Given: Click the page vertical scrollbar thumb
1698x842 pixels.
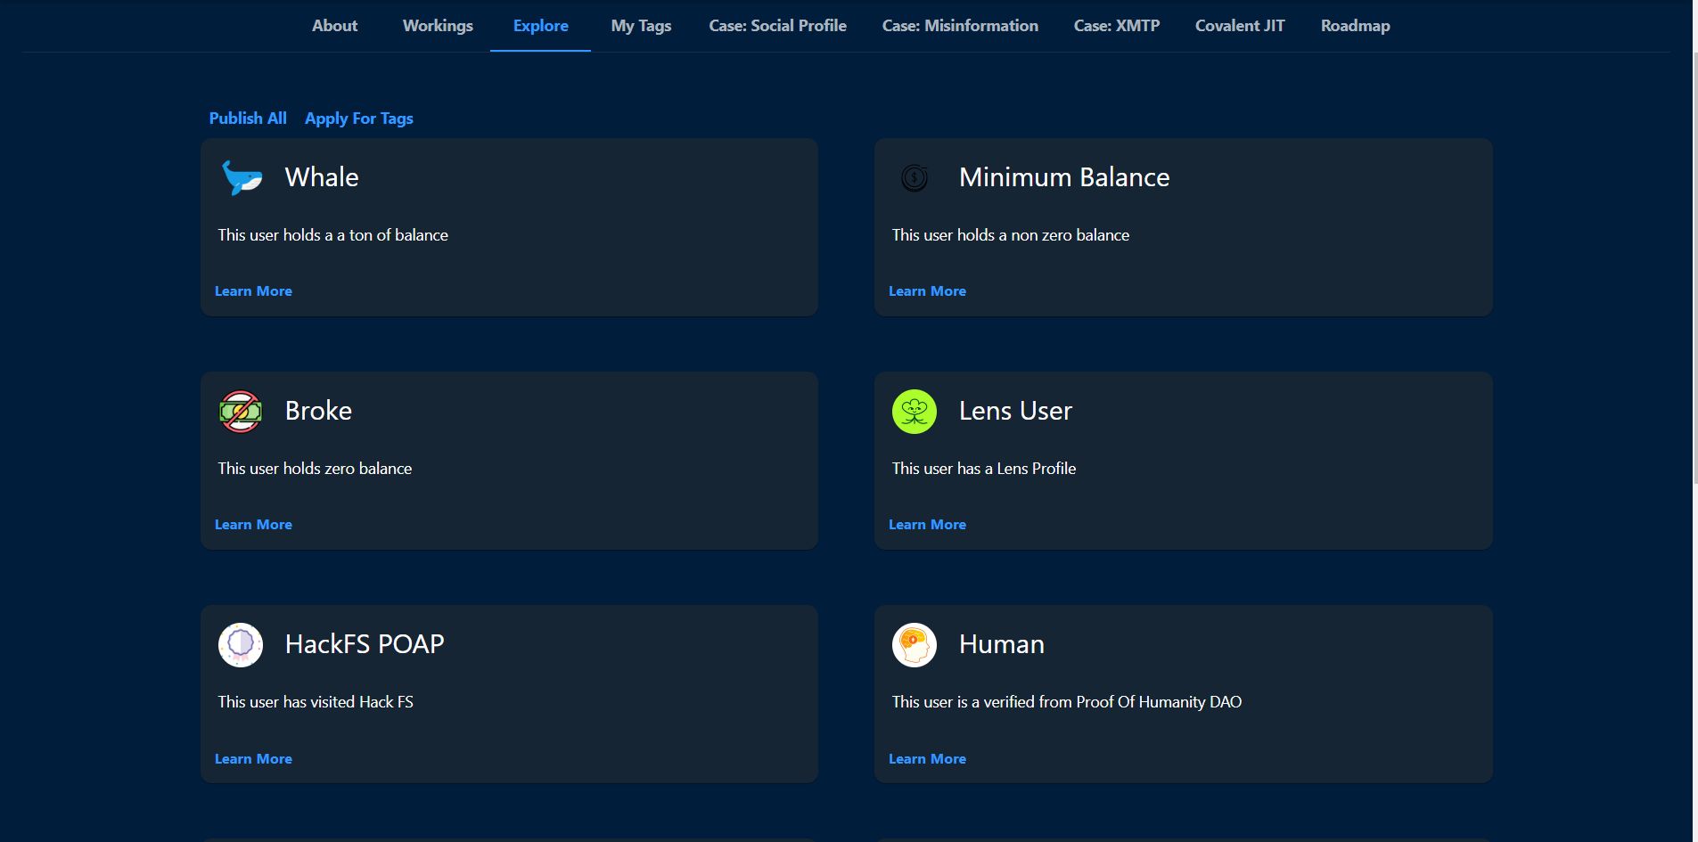Looking at the screenshot, I should 1694,267.
